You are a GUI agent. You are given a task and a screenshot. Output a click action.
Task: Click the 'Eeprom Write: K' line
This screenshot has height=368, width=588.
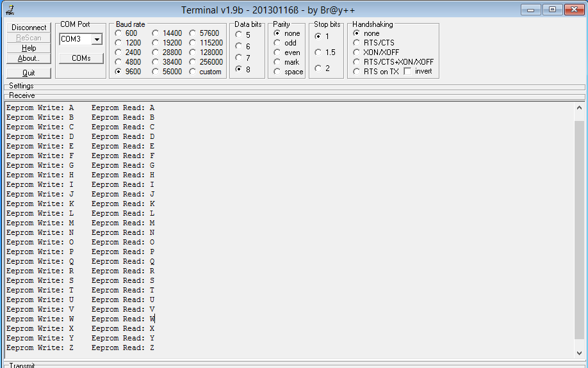pos(40,204)
